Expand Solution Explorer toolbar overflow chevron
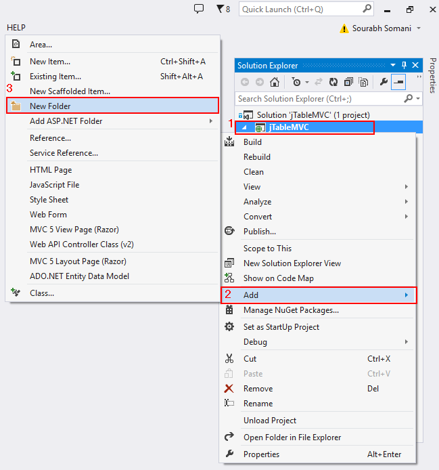The height and width of the screenshot is (470, 439). pyautogui.click(x=419, y=77)
